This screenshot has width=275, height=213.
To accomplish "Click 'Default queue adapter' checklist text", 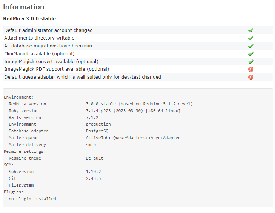I will point(83,77).
